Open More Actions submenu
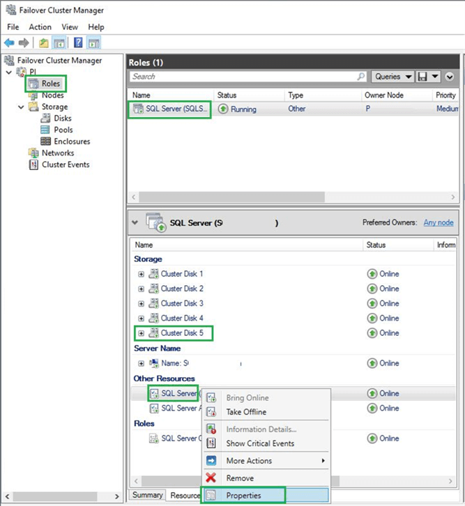The image size is (465, 506). click(266, 461)
